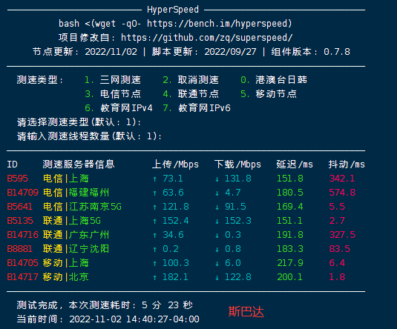Select option 2 取消测速
The image size is (397, 329).
pos(191,80)
